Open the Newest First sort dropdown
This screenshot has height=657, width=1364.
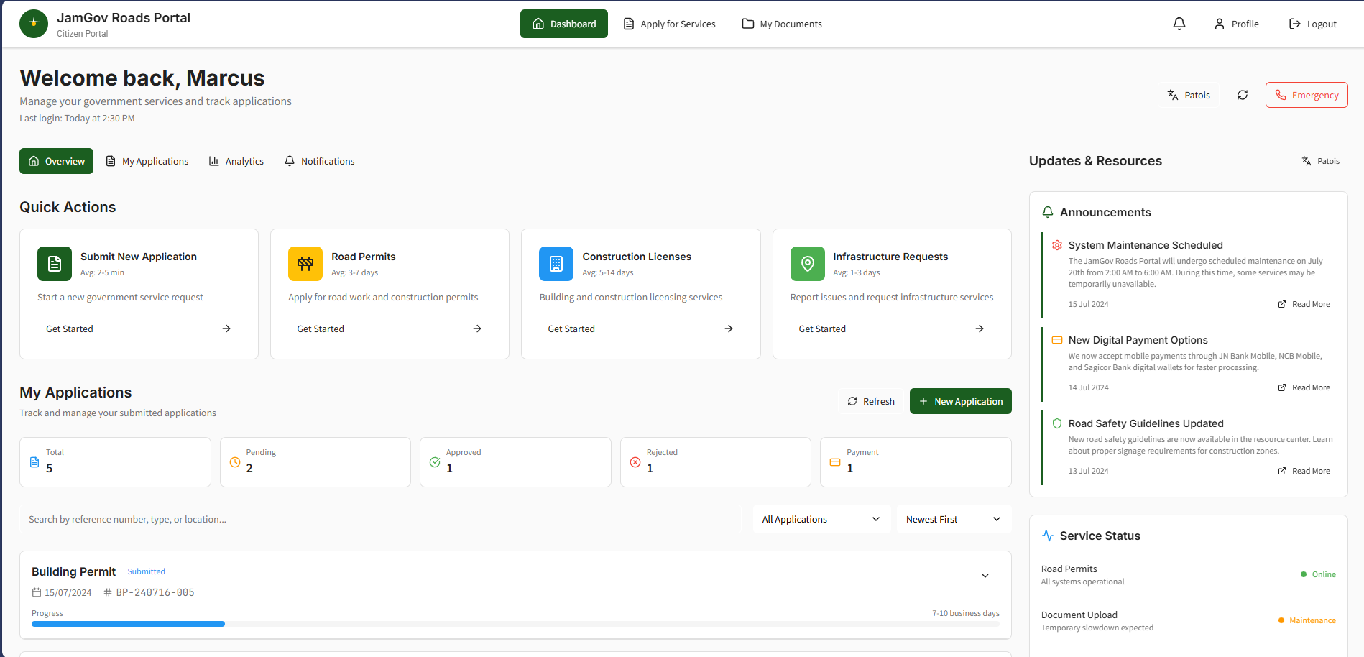point(953,519)
